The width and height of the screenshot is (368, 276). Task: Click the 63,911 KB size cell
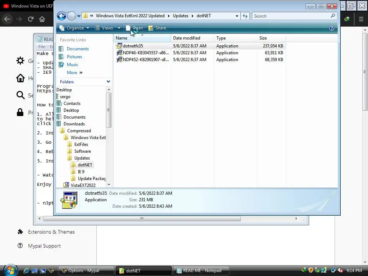click(274, 53)
